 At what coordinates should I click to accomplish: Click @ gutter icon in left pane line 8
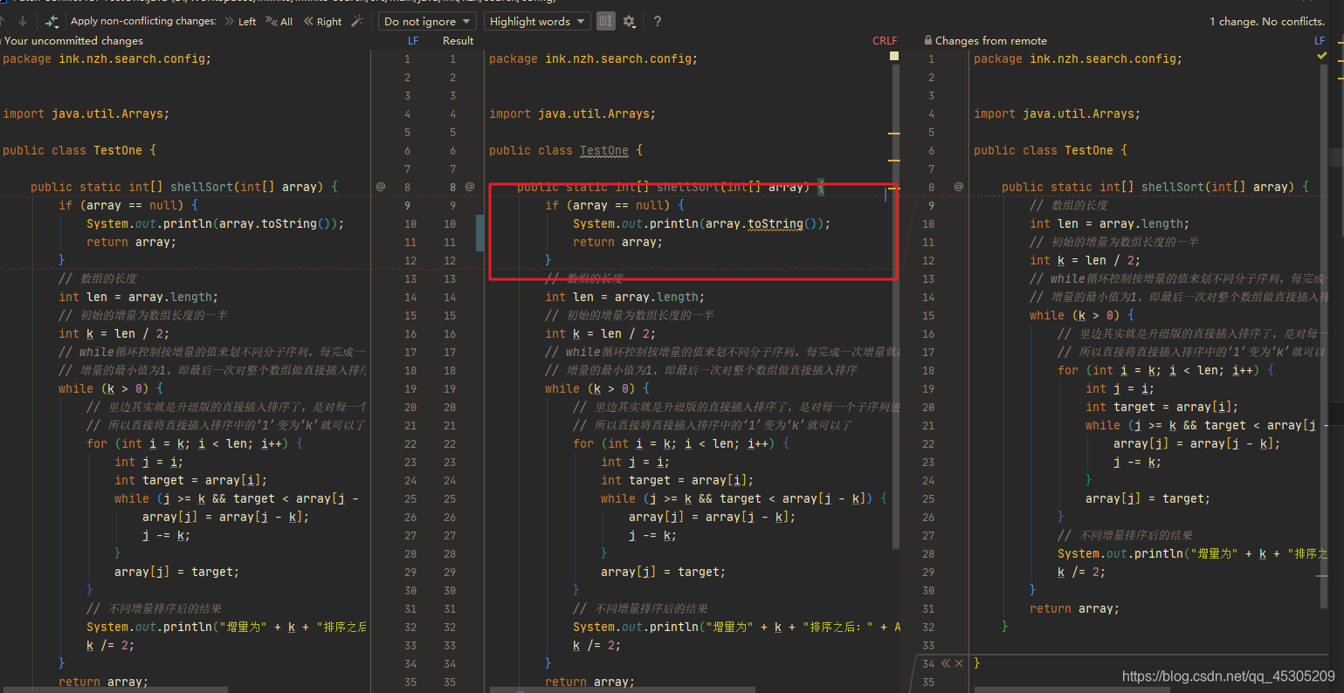coord(381,186)
